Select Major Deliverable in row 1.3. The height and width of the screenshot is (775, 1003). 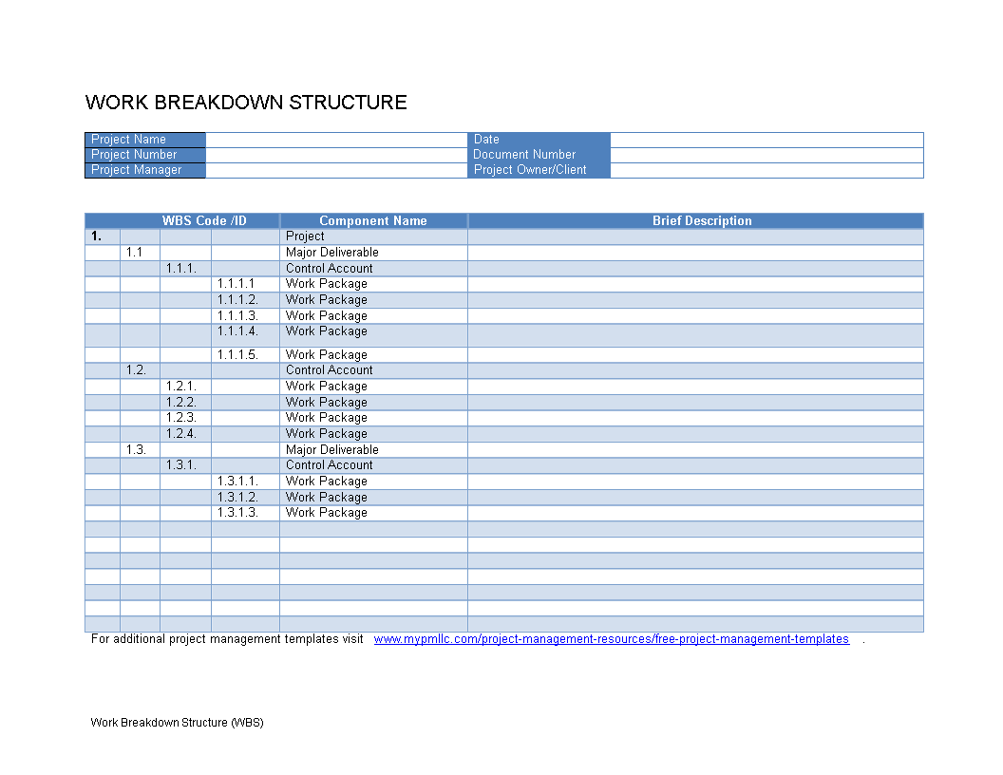point(373,449)
